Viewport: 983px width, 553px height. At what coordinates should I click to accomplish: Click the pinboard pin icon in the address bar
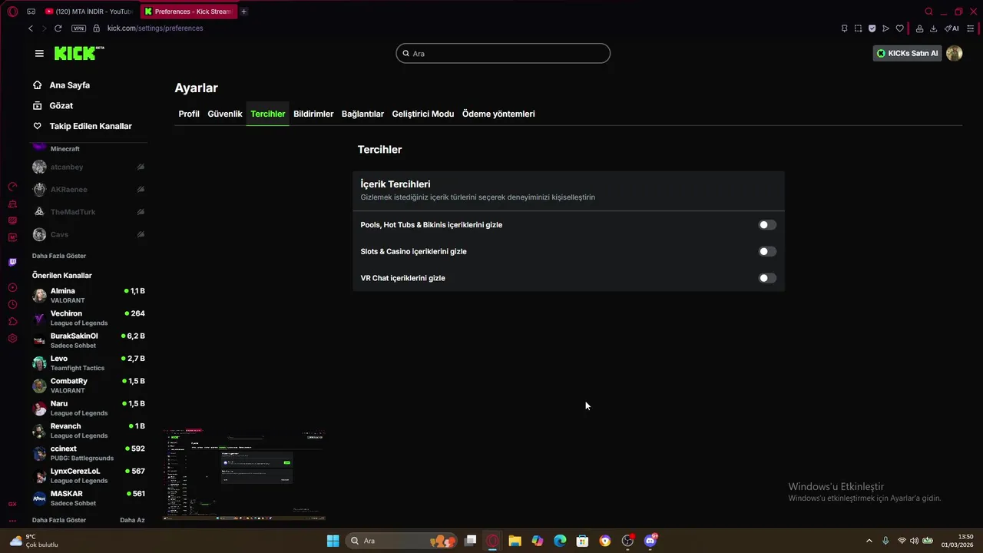(844, 28)
